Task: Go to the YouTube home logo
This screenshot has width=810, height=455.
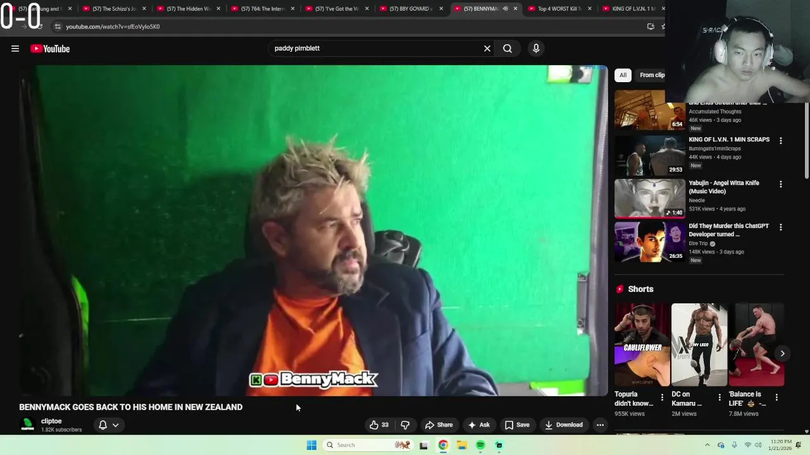Action: point(50,49)
